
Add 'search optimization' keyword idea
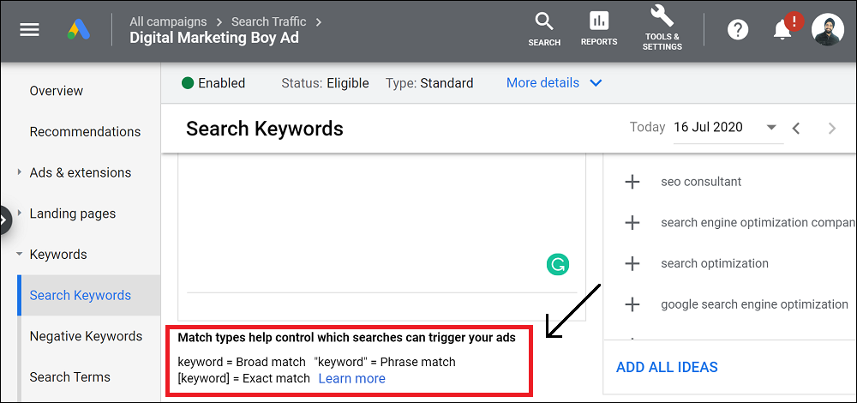(x=632, y=263)
